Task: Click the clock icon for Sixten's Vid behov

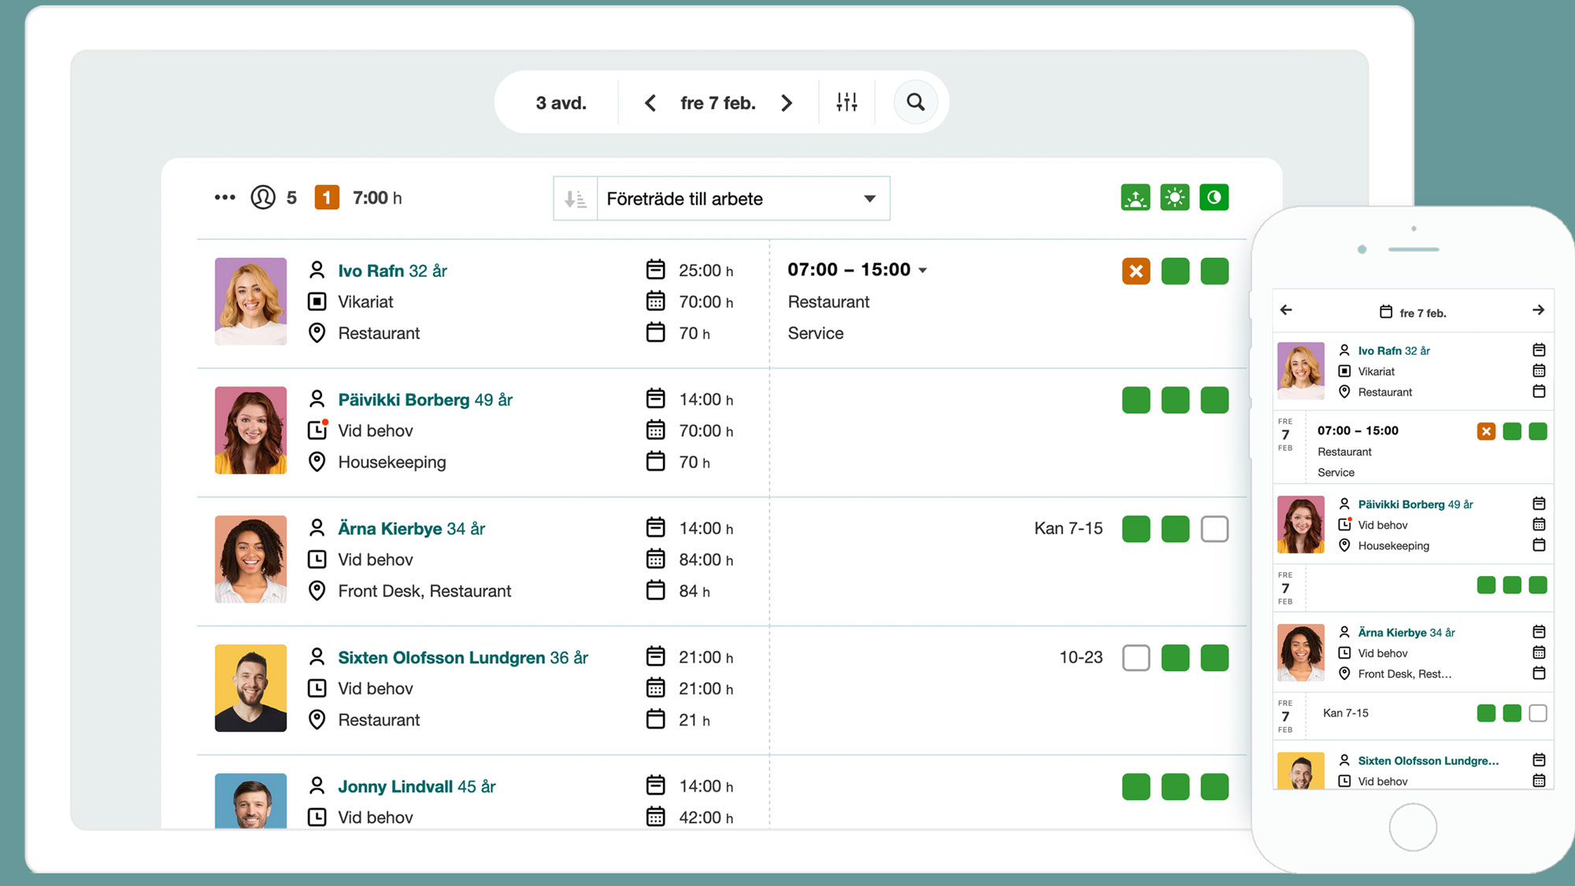Action: point(317,688)
